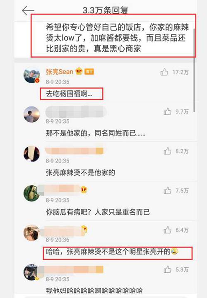207x298 pixels.
Task: Open green avatar of 你脑瓜有病吧 commenter
Action: 31,193
